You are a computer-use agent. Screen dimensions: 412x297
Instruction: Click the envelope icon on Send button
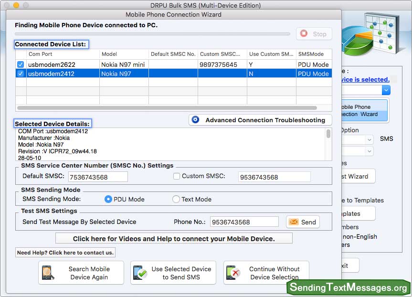pyautogui.click(x=294, y=222)
